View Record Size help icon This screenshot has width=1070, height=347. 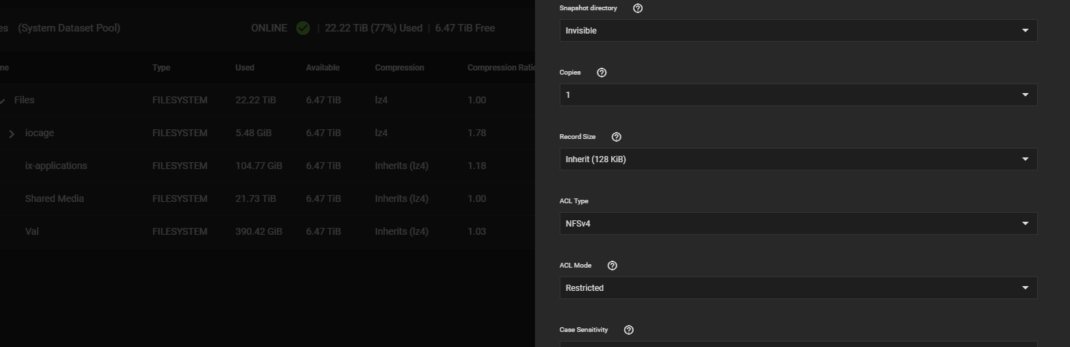click(x=616, y=137)
